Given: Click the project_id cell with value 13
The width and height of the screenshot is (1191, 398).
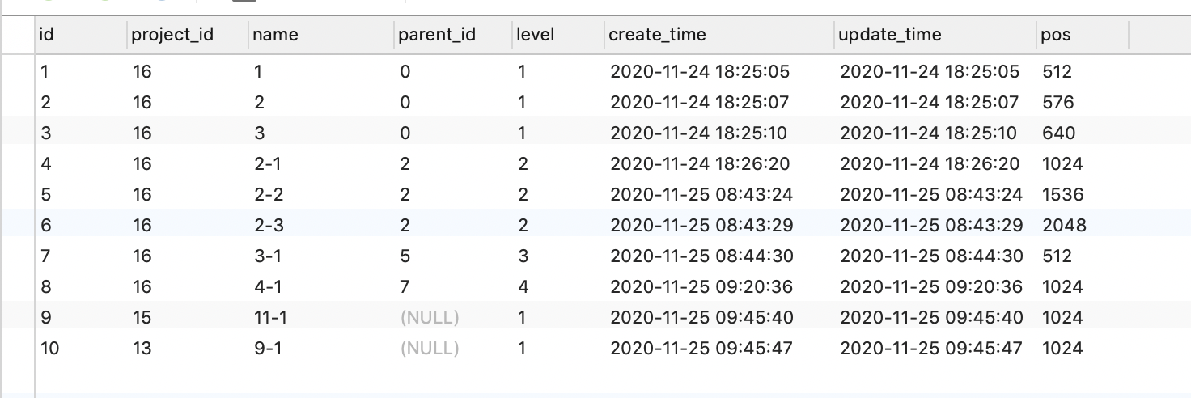Looking at the screenshot, I should pyautogui.click(x=188, y=349).
